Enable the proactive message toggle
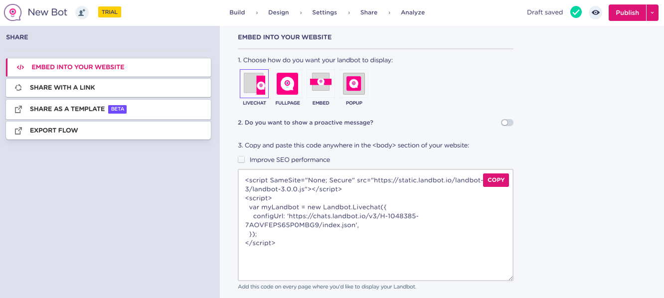 click(507, 123)
